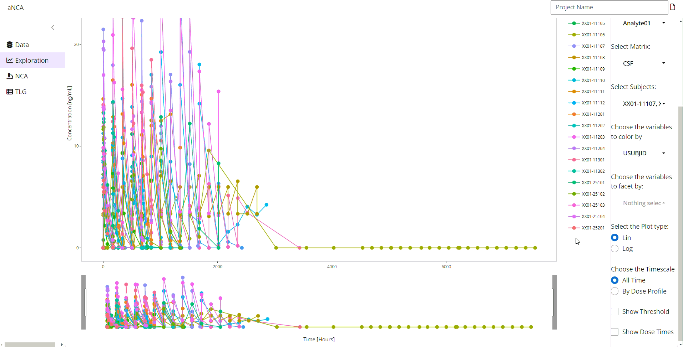Click the Project Name input field
This screenshot has height=347, width=683.
tap(609, 7)
